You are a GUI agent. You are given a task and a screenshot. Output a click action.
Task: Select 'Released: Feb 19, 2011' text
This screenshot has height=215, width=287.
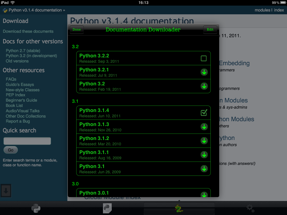coord(100,89)
